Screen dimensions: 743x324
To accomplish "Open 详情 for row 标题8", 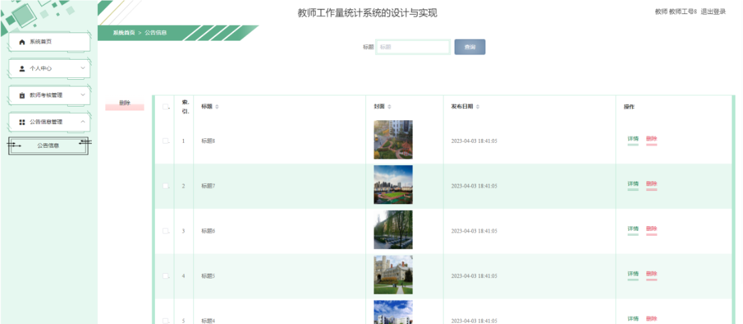I will [x=633, y=140].
